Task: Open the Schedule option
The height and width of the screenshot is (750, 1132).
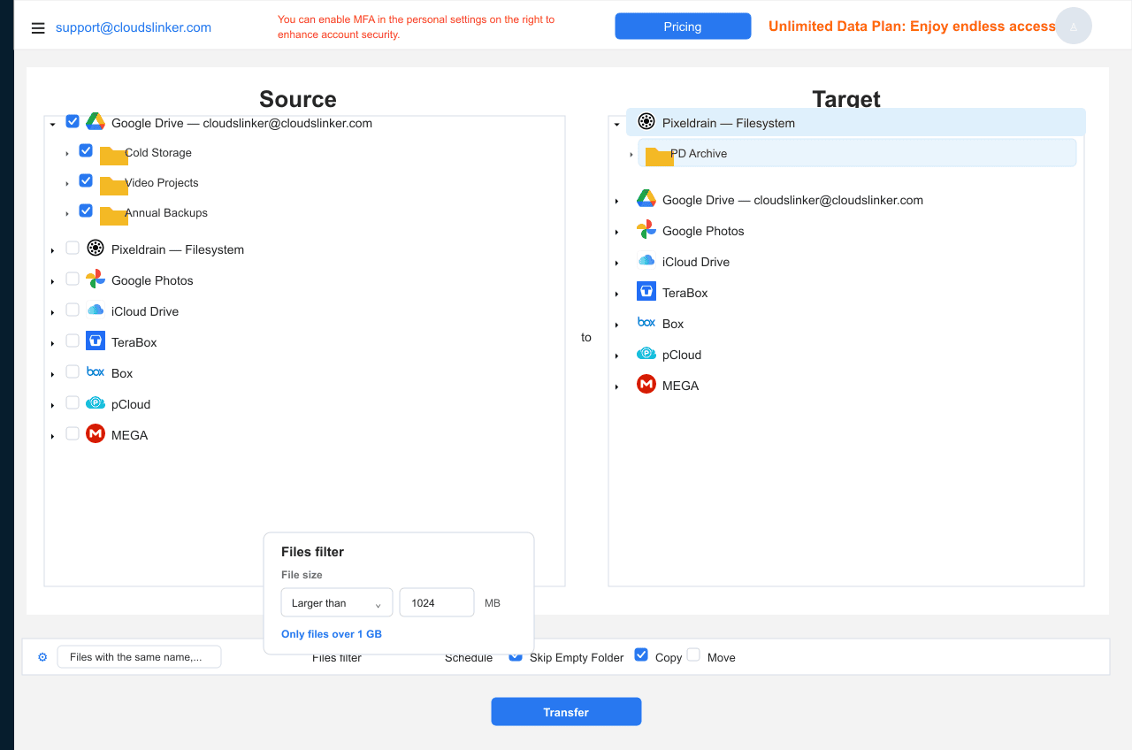Action: coord(469,658)
